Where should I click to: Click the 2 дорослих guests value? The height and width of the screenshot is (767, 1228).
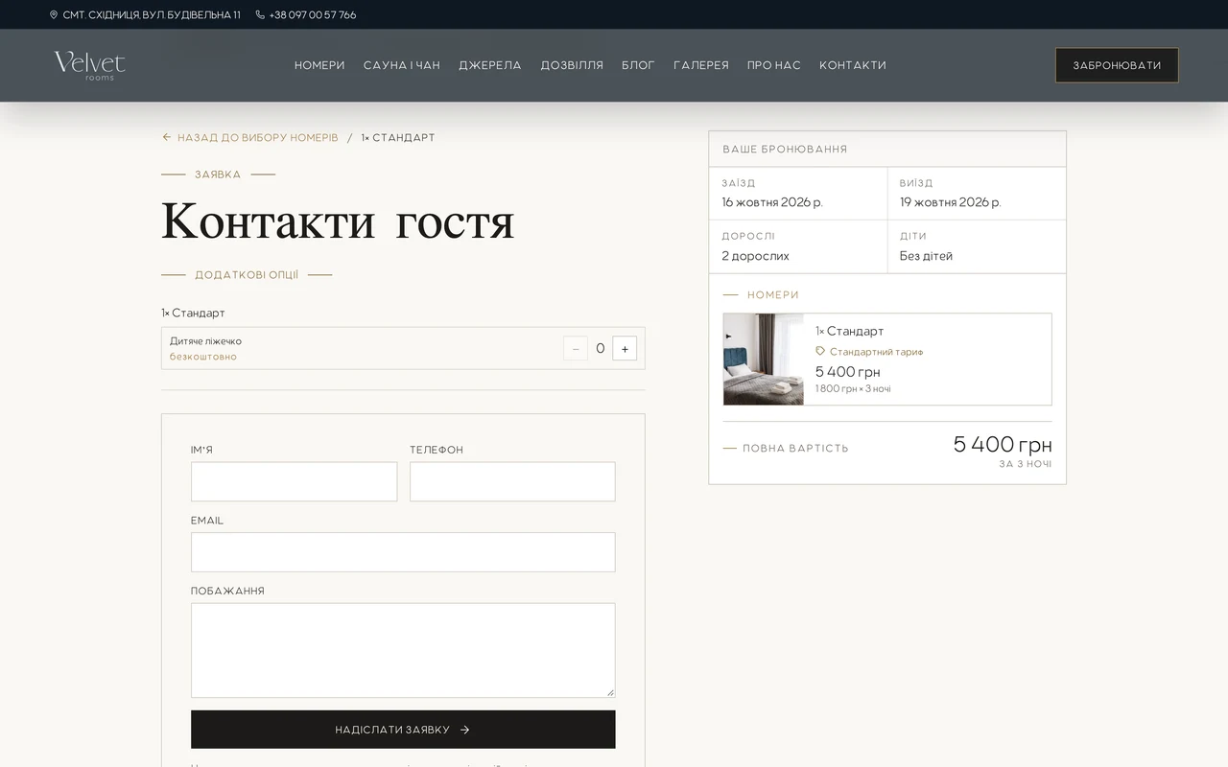(x=755, y=256)
